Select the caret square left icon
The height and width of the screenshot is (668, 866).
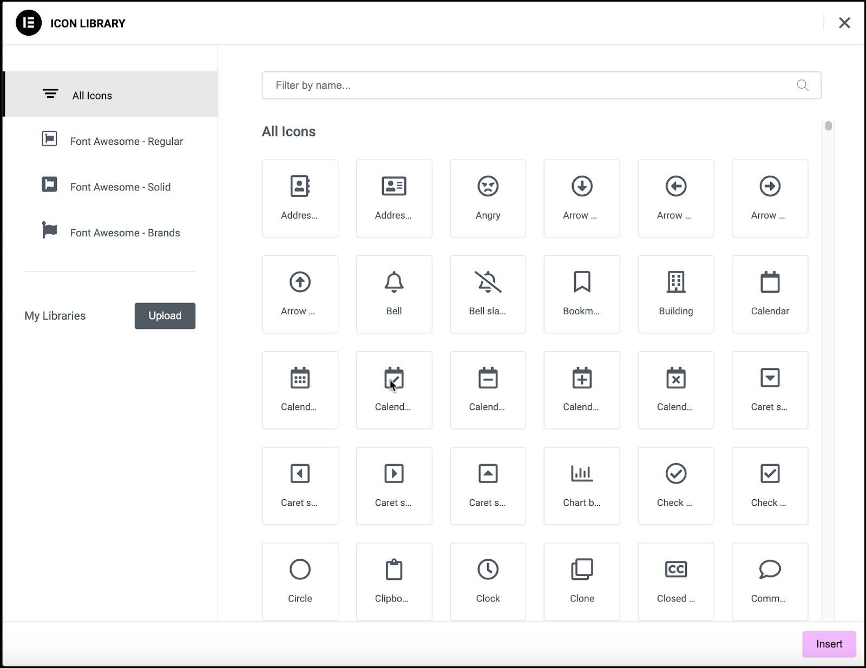(300, 486)
